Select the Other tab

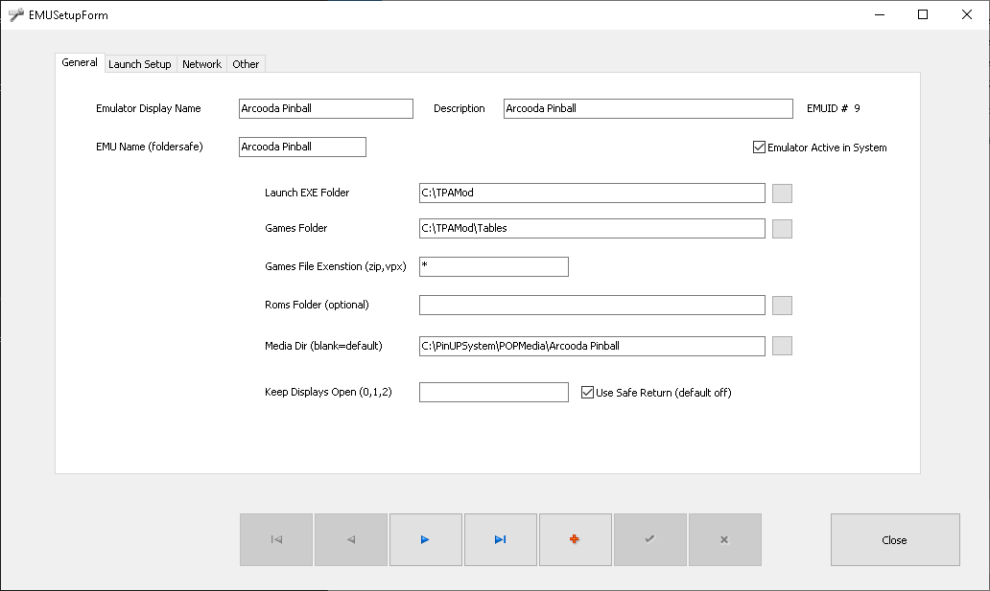pos(246,64)
